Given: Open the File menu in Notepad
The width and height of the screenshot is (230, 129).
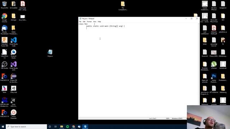Looking at the screenshot, I should pos(80,21).
